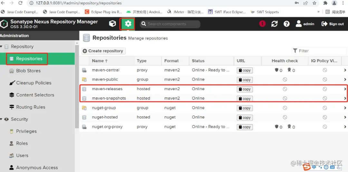Image resolution: width=348 pixels, height=172 pixels.
Task: Reload the browser page
Action: pos(20,3)
